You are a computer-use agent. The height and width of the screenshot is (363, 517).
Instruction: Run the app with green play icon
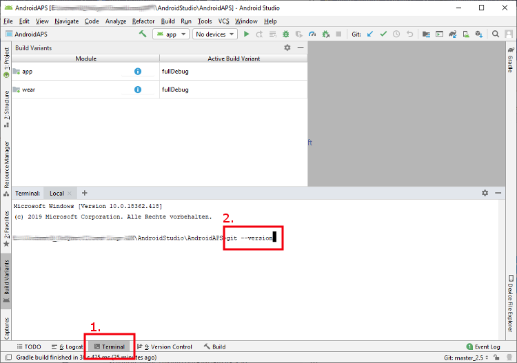[x=246, y=34]
